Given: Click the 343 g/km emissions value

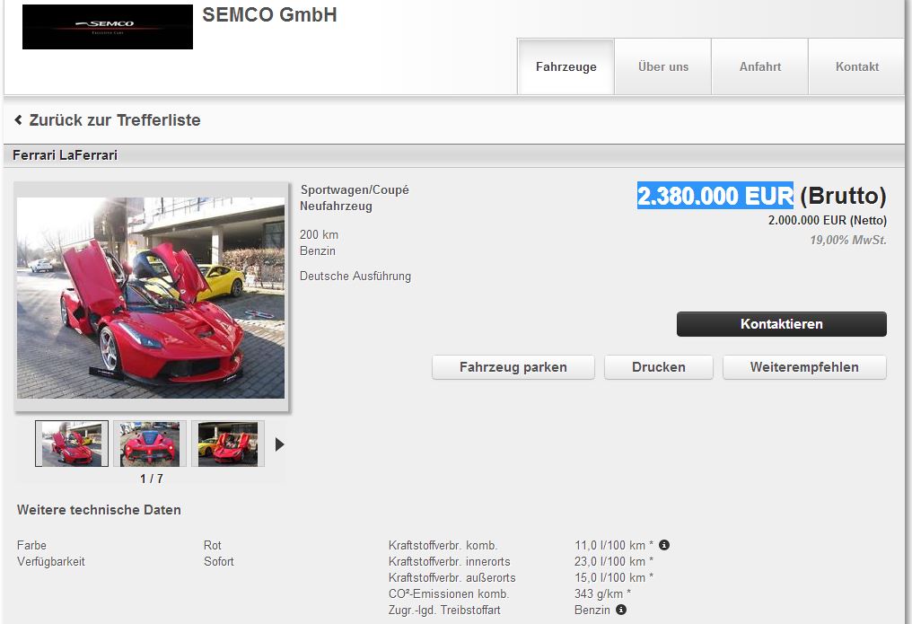Looking at the screenshot, I should click(602, 594).
